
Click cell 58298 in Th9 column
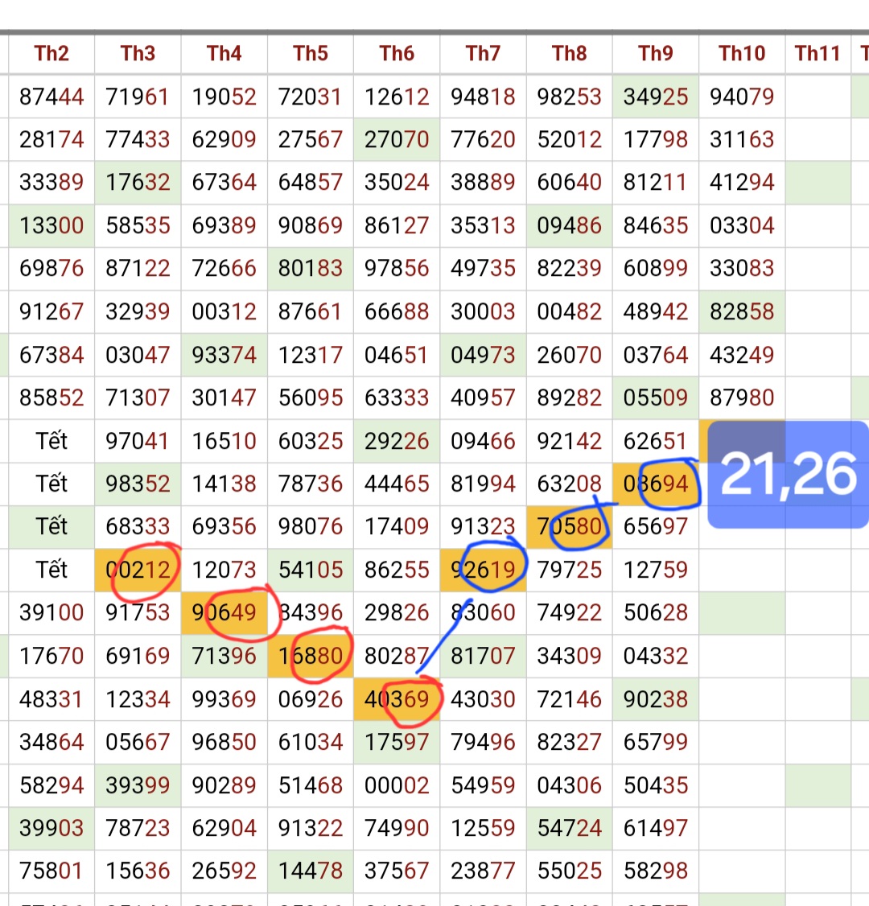656,871
